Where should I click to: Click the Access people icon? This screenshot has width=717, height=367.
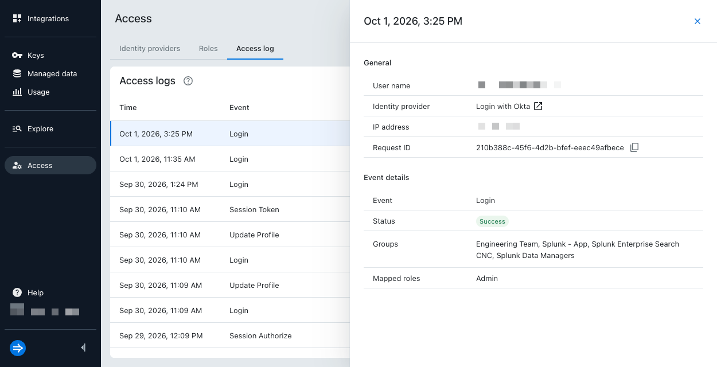tap(17, 165)
